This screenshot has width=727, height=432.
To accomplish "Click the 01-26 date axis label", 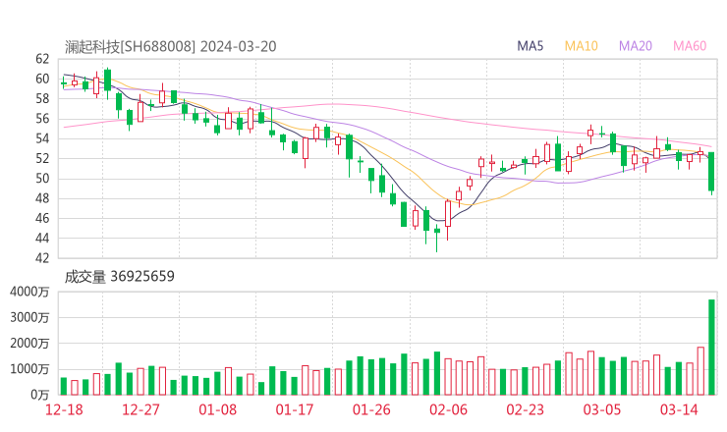I will (x=371, y=409).
